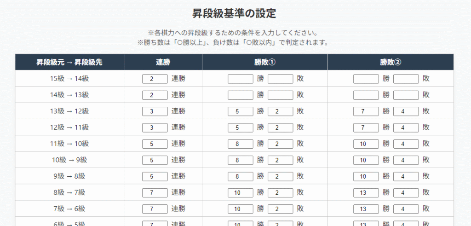The height and width of the screenshot is (226, 471).
Task: Select the 連勝 field for 13級 → 12級
Action: pos(155,111)
